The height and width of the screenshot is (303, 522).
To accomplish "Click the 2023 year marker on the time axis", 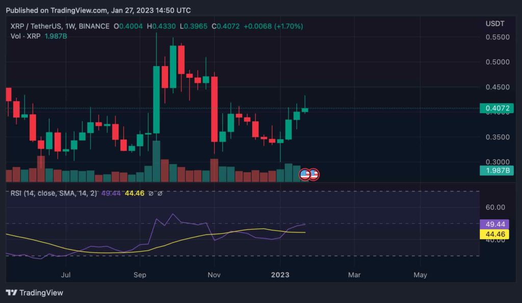I will coord(280,274).
